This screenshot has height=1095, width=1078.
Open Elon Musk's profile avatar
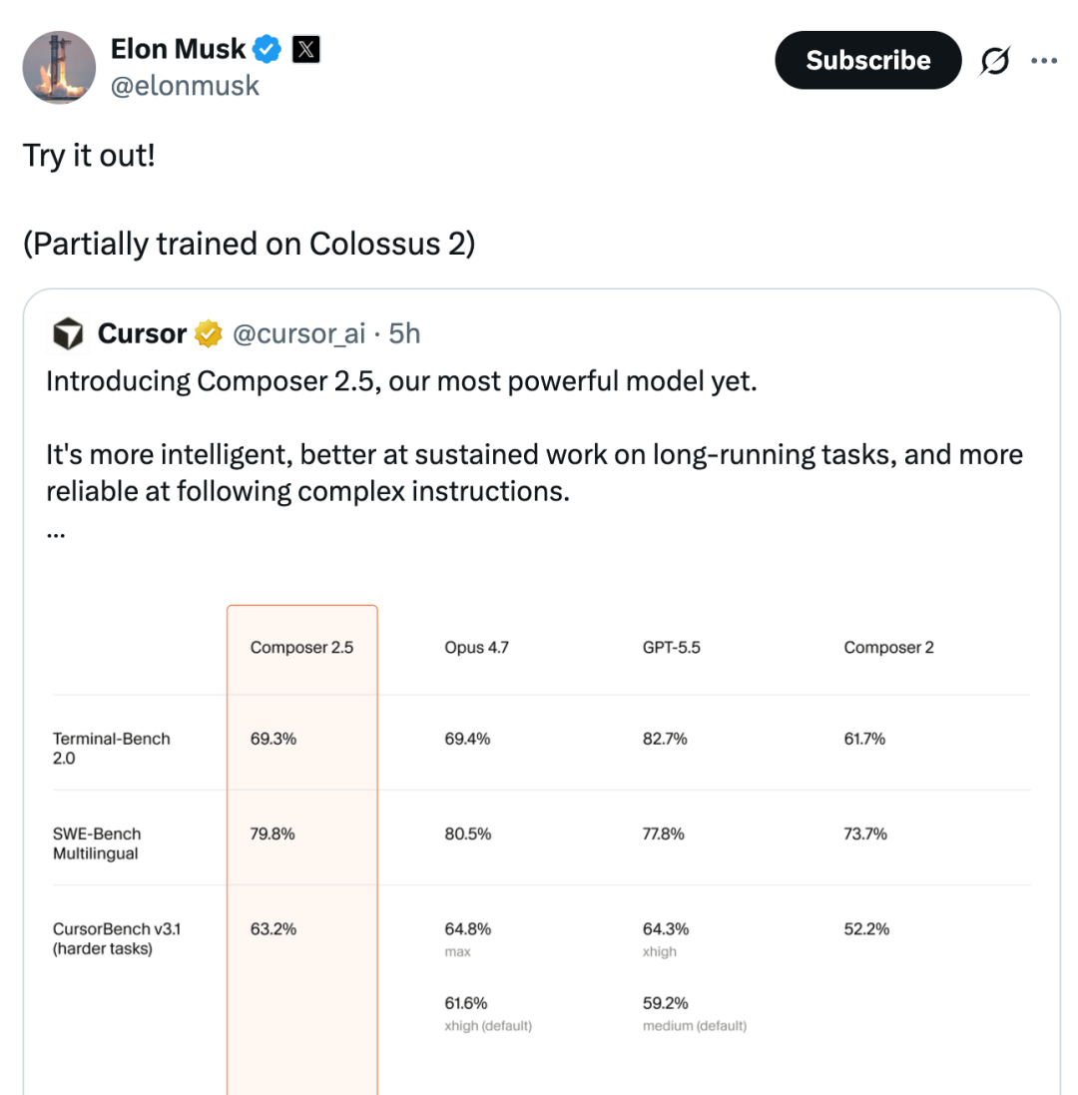pos(59,67)
